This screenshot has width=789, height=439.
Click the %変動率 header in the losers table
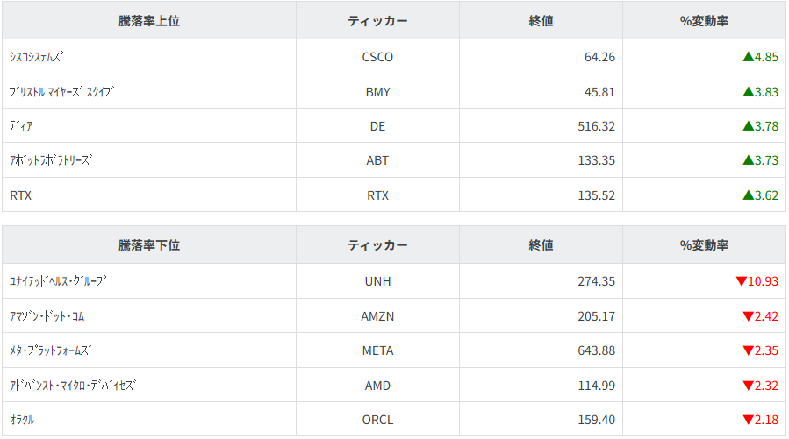(x=704, y=245)
